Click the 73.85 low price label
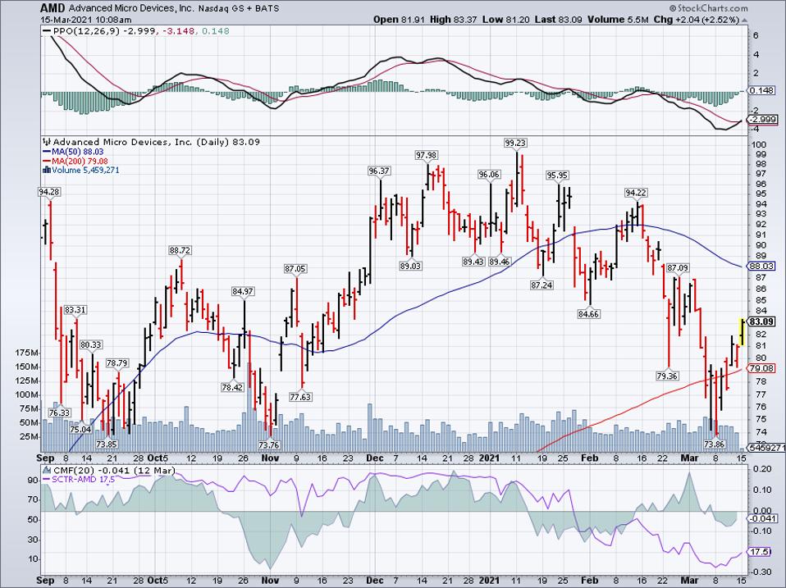Image resolution: width=786 pixels, height=588 pixels. click(x=107, y=444)
